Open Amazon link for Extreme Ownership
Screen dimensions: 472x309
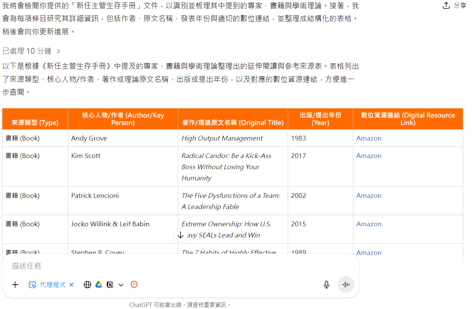click(369, 224)
